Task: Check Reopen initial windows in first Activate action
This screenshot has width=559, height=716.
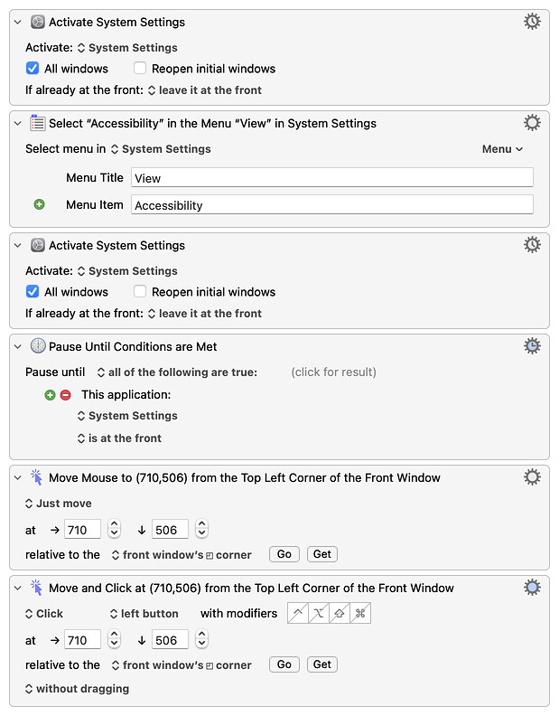Action: (140, 69)
